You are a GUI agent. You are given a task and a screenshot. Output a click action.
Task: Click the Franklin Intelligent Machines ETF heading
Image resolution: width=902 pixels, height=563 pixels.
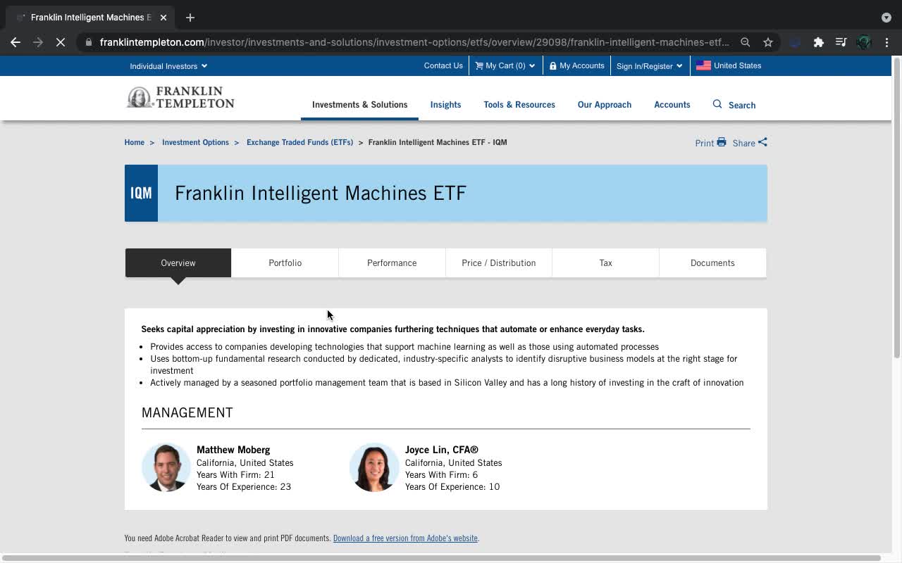tap(321, 193)
